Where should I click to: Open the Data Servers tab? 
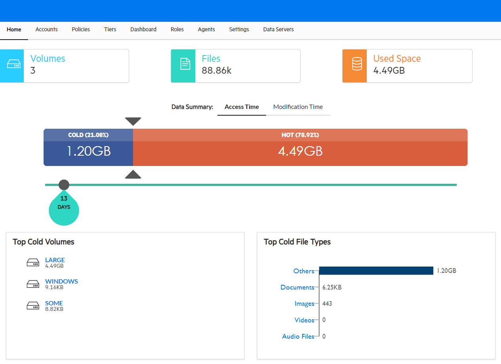pyautogui.click(x=278, y=29)
